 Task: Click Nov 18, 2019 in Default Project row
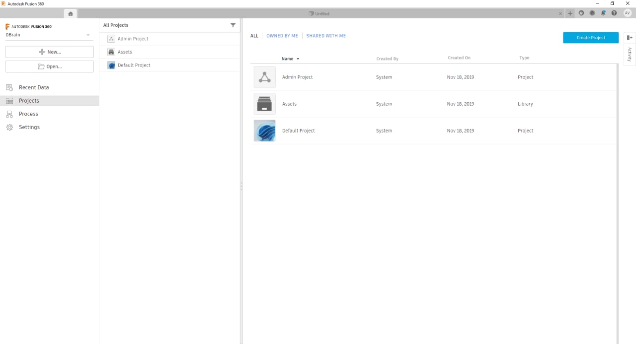pyautogui.click(x=461, y=131)
